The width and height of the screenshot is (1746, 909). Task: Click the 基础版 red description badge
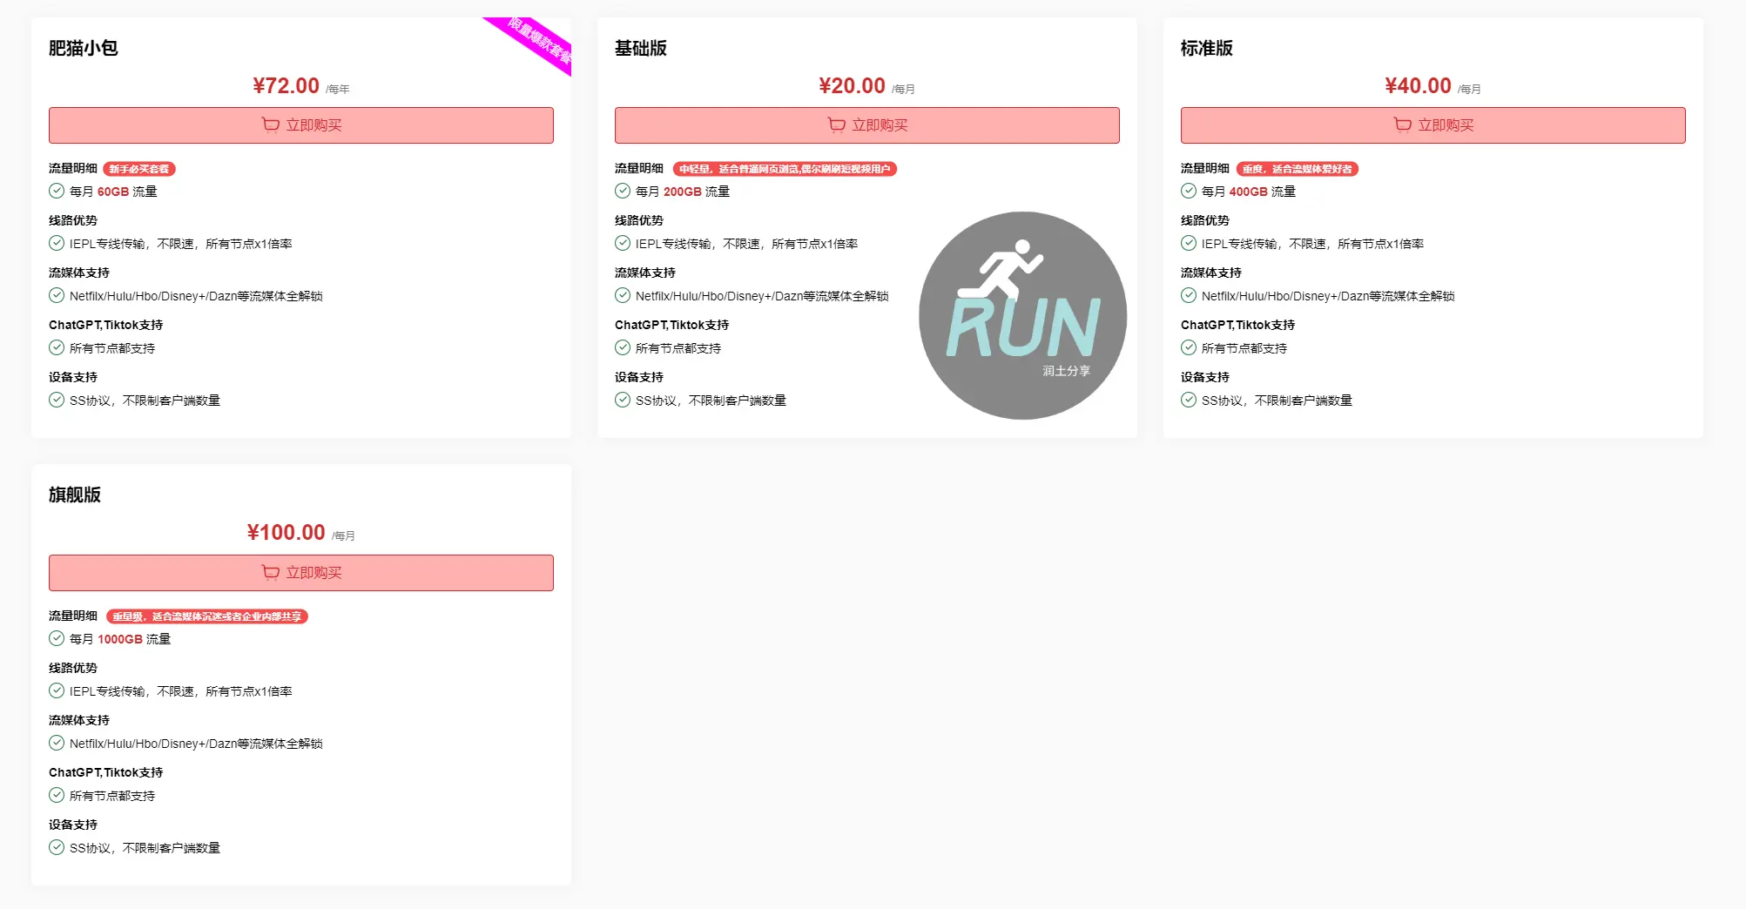785,169
